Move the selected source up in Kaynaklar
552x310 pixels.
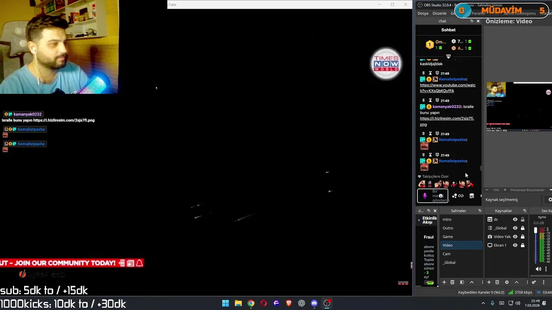[x=517, y=282]
